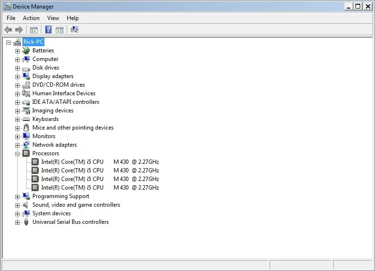Expand the Network adapters node
This screenshot has width=375, height=271.
pyautogui.click(x=17, y=145)
